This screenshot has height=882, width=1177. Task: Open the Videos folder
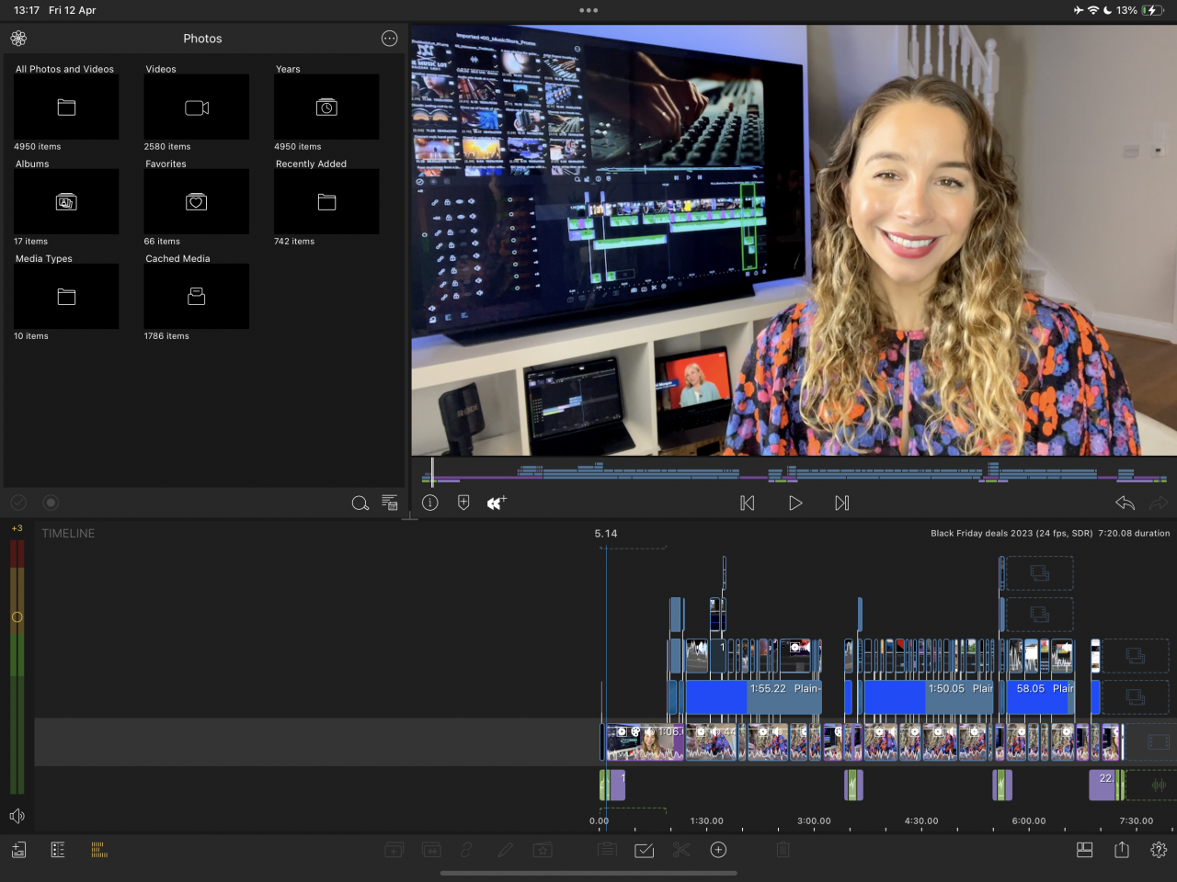tap(196, 107)
